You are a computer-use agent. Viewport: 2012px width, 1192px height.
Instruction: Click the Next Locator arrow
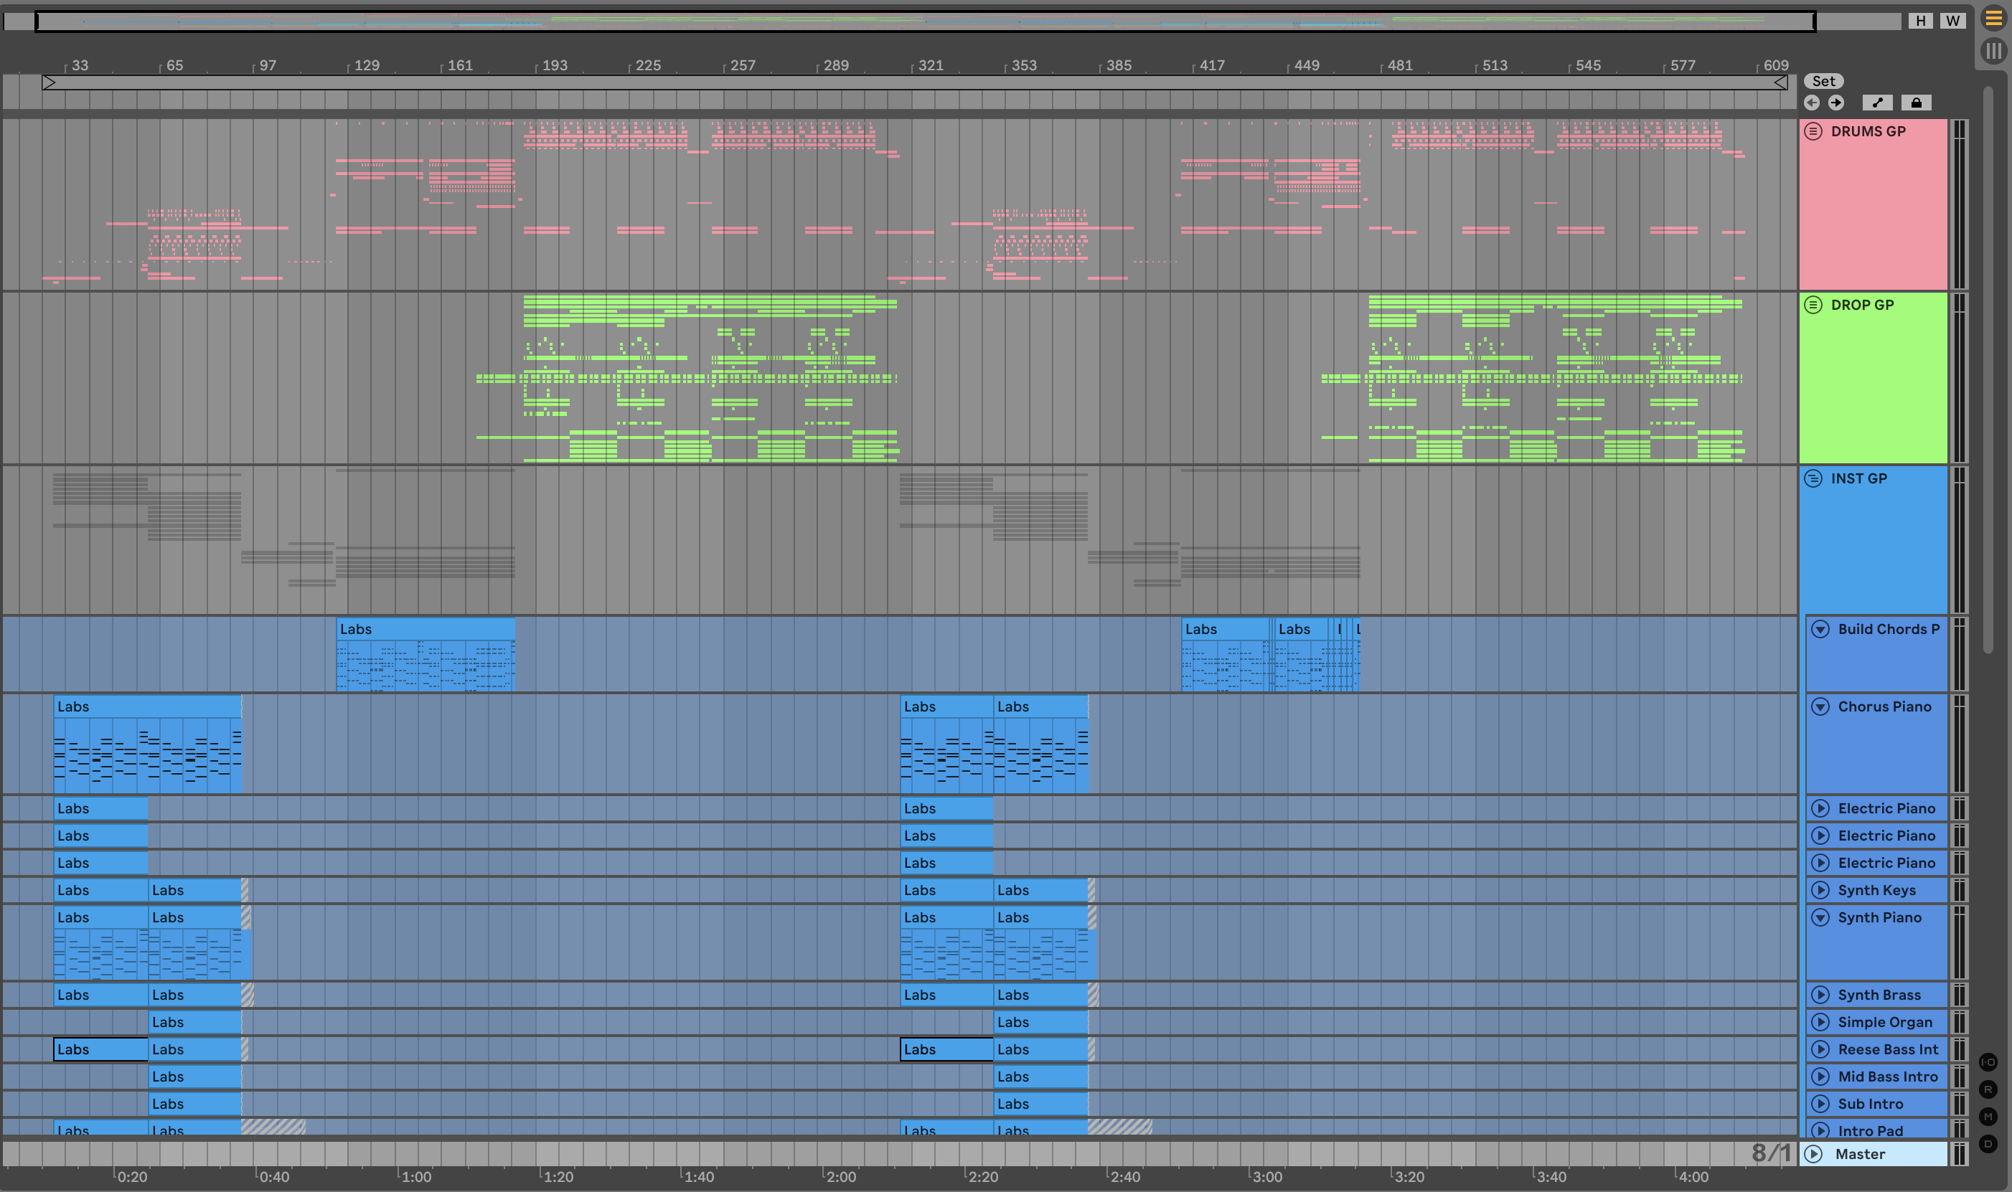tap(1836, 103)
